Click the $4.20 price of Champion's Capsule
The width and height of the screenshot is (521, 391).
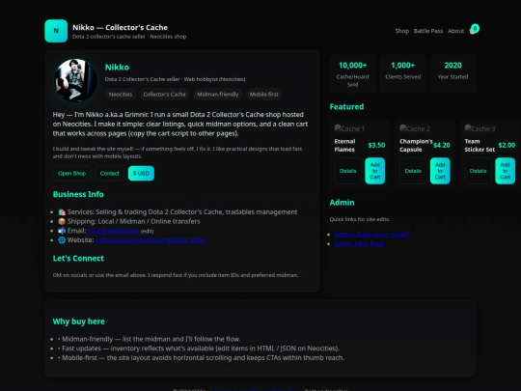tap(442, 145)
